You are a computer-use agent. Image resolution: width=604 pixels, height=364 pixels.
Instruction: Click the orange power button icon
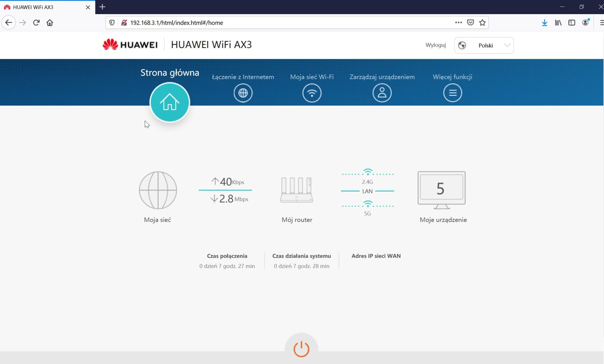tap(301, 349)
